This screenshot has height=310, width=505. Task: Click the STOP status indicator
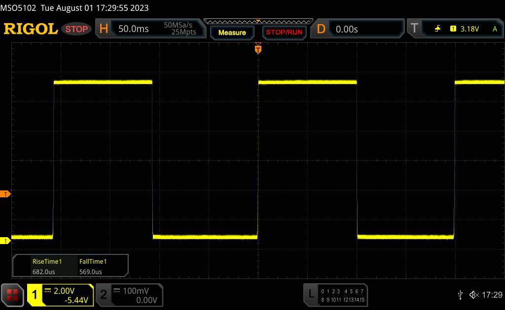pyautogui.click(x=76, y=29)
